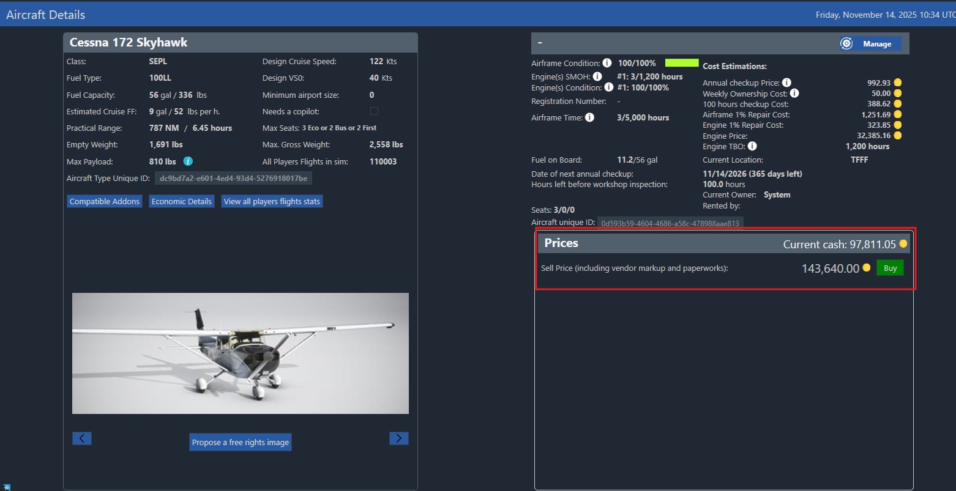The image size is (956, 491).
Task: Select the Aircraft Type Unique ID field
Action: (x=234, y=177)
